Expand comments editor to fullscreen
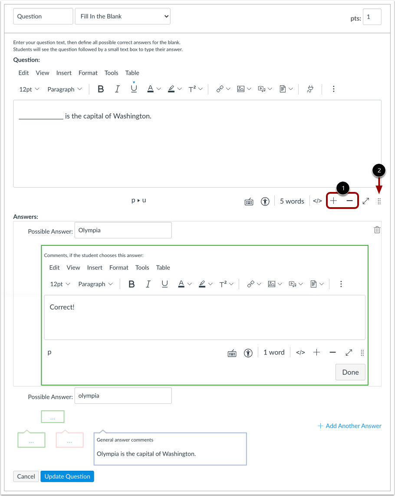The height and width of the screenshot is (496, 395). point(349,352)
